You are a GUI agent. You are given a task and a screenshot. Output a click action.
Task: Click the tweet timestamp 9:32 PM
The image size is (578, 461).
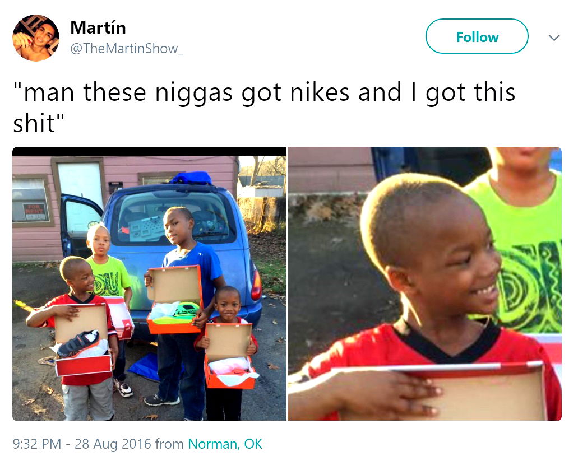[x=37, y=444]
